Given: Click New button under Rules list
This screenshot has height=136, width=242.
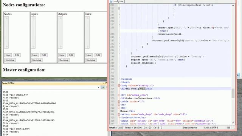Looking at the screenshot, I should coord(89,55).
